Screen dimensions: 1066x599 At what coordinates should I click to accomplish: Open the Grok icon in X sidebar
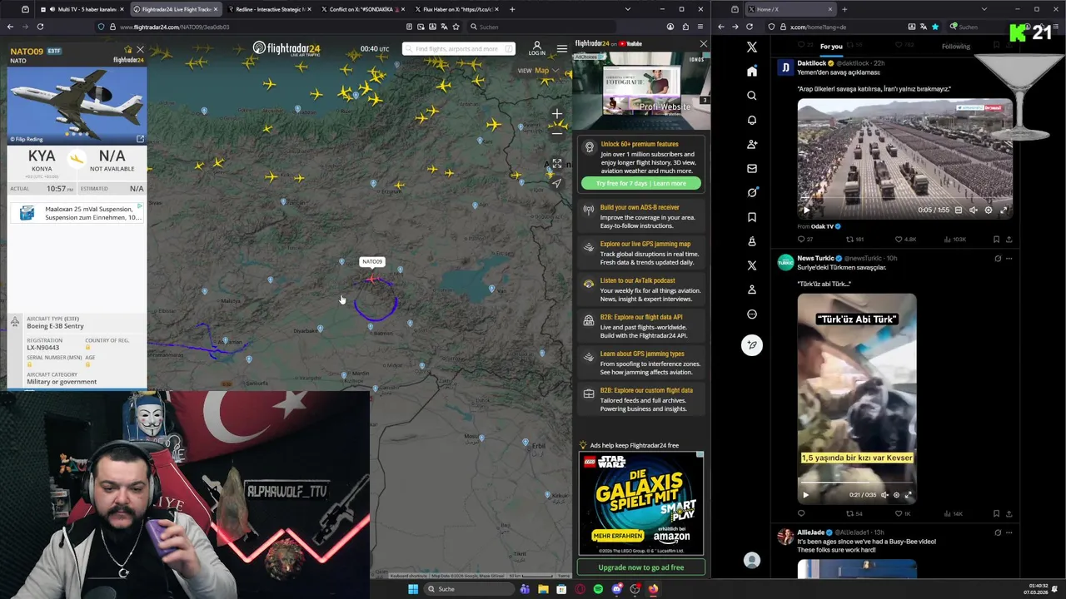[x=752, y=192]
